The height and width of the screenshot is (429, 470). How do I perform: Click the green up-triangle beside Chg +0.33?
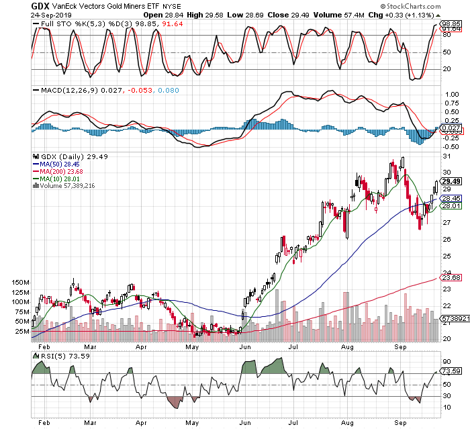(x=438, y=15)
